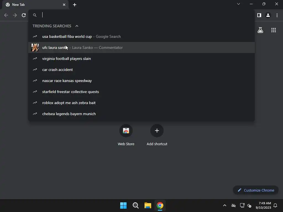
Task: Open the Web Store shortcut icon
Action: 126,131
